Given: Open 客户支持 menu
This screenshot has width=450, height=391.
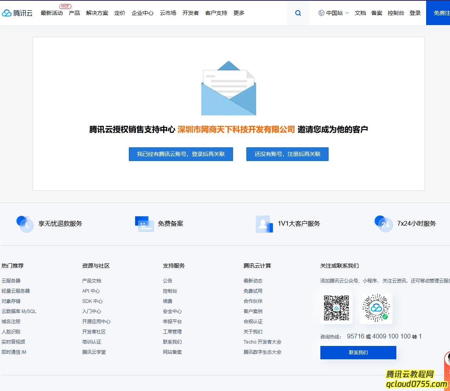Looking at the screenshot, I should pos(216,13).
